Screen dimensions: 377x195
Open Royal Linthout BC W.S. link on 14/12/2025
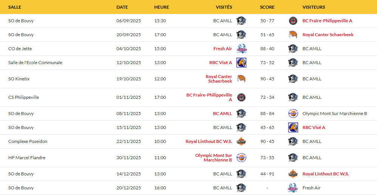[x=326, y=174]
